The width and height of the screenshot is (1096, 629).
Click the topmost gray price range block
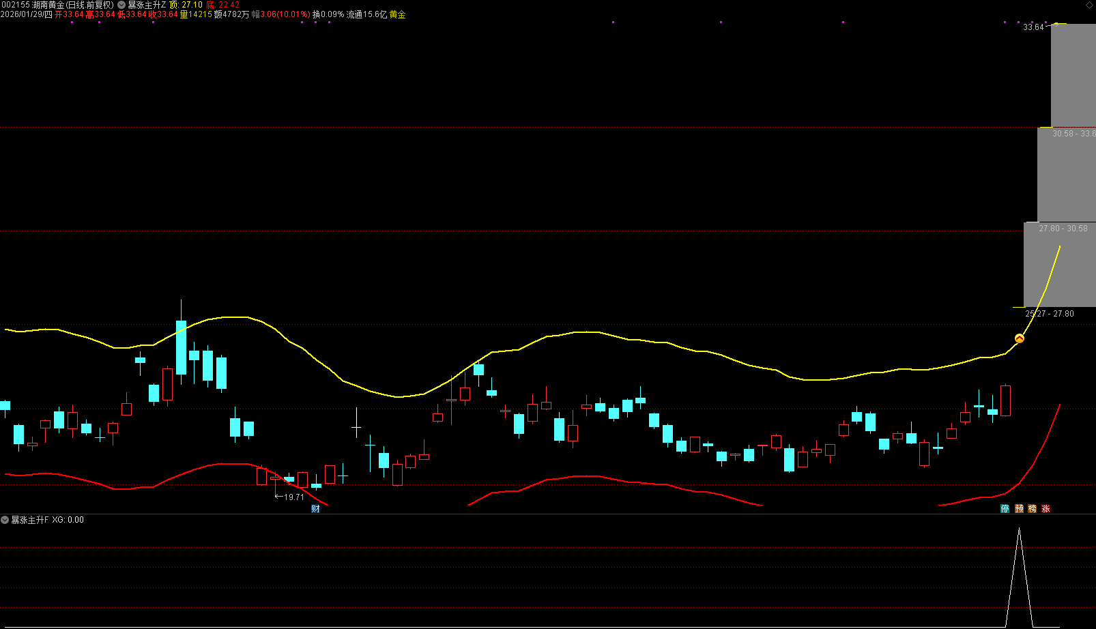tap(1073, 76)
